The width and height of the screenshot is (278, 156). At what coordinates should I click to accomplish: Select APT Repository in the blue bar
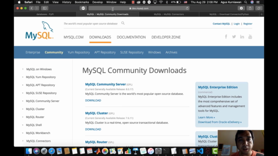(105, 52)
